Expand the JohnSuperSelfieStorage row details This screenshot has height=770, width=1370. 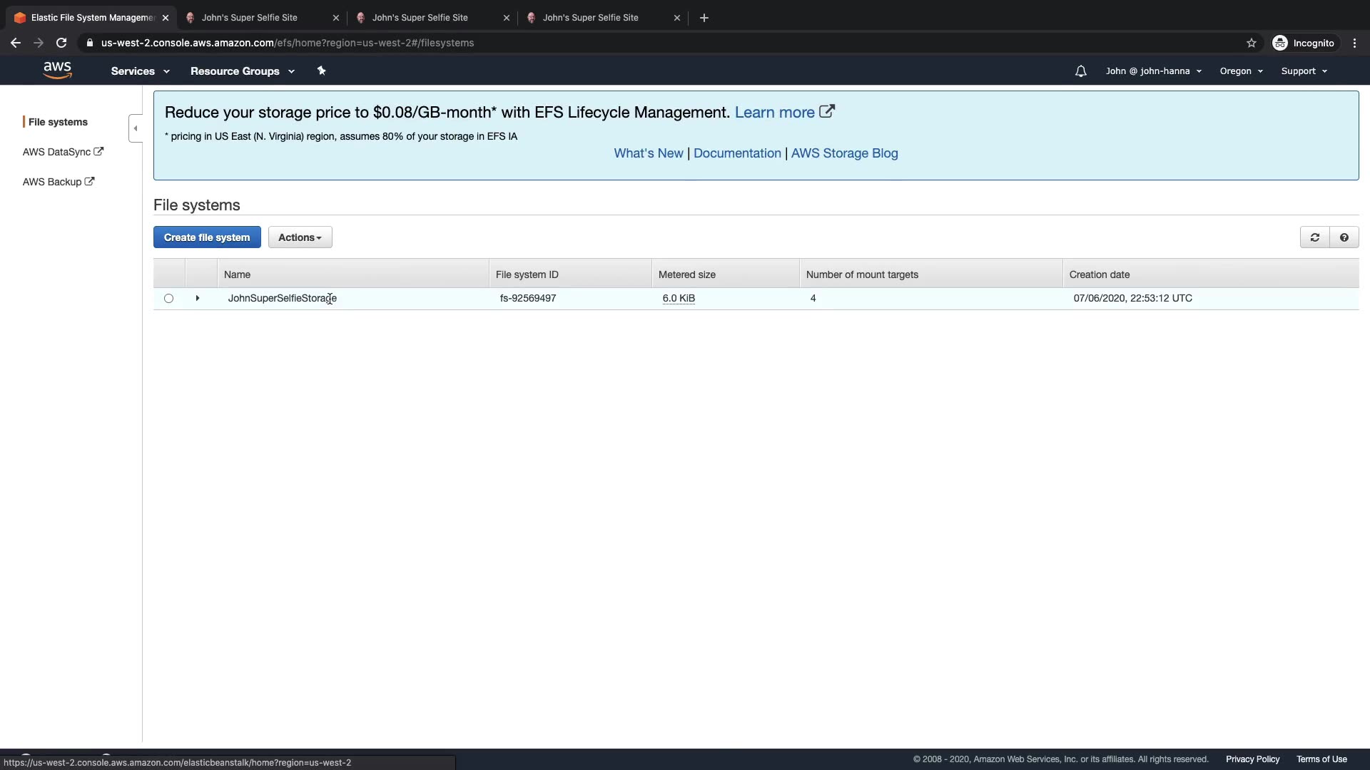[x=198, y=298]
